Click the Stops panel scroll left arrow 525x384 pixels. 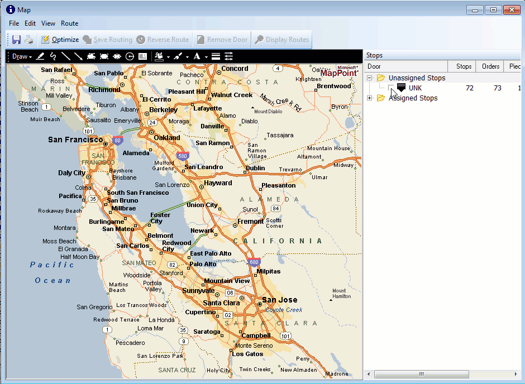click(x=369, y=374)
